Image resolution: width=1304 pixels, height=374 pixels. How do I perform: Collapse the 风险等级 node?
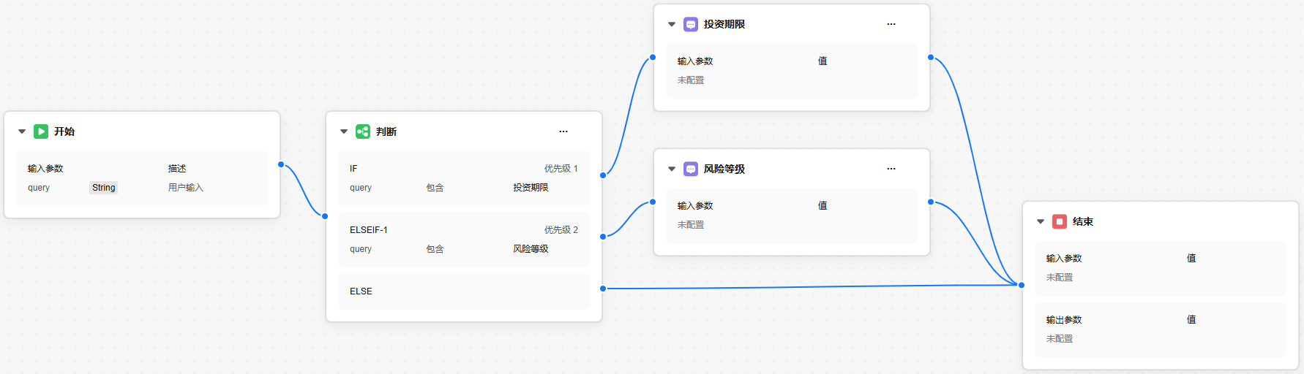672,169
